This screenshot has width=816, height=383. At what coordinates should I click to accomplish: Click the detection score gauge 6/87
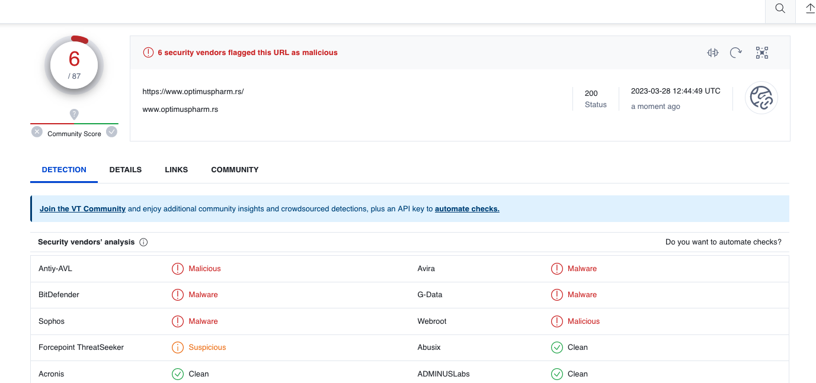(74, 65)
